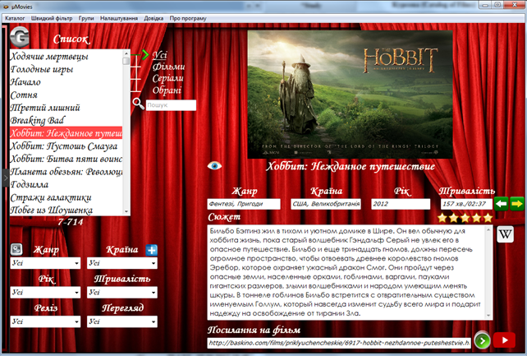Click the movie list scrollbar up arrow
Image resolution: width=527 pixels, height=356 pixels.
click(126, 53)
